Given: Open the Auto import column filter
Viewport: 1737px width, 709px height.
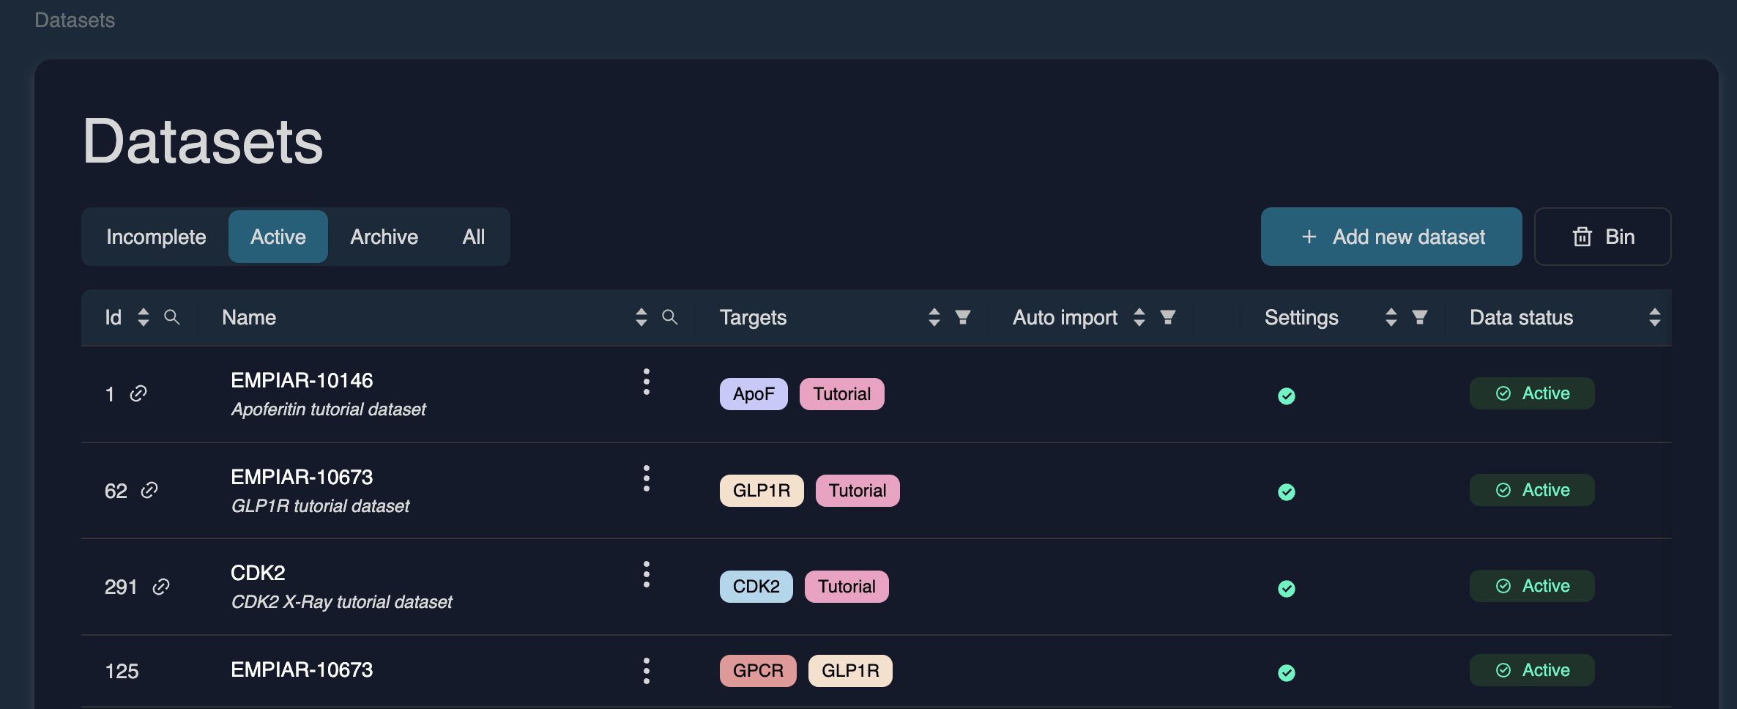Looking at the screenshot, I should pyautogui.click(x=1168, y=317).
